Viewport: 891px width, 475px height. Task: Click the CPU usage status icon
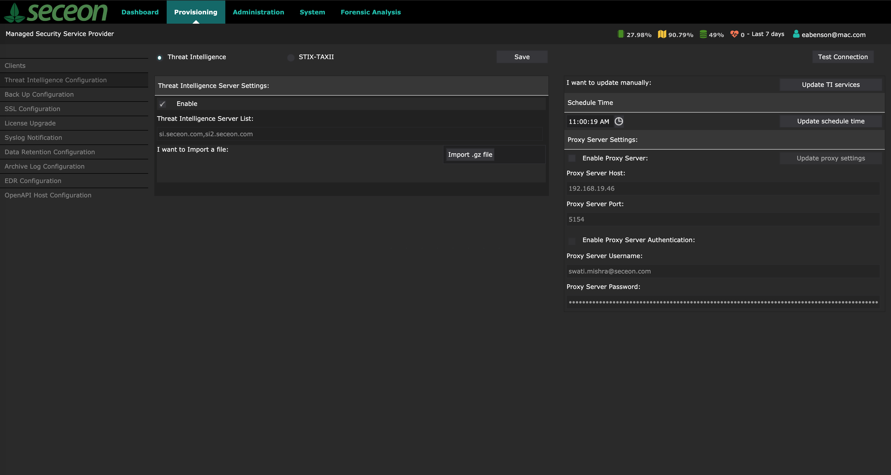pos(620,34)
